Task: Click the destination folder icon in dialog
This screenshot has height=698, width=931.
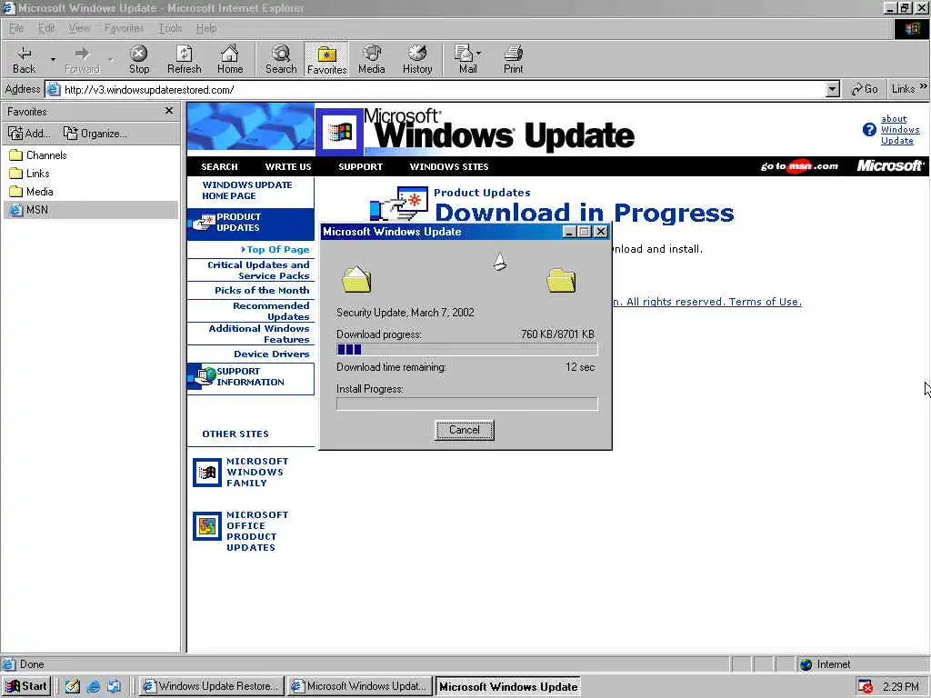Action: click(x=561, y=280)
